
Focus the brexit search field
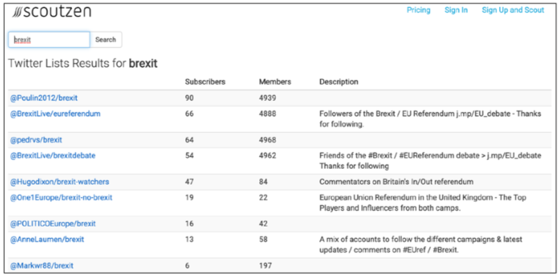point(49,39)
